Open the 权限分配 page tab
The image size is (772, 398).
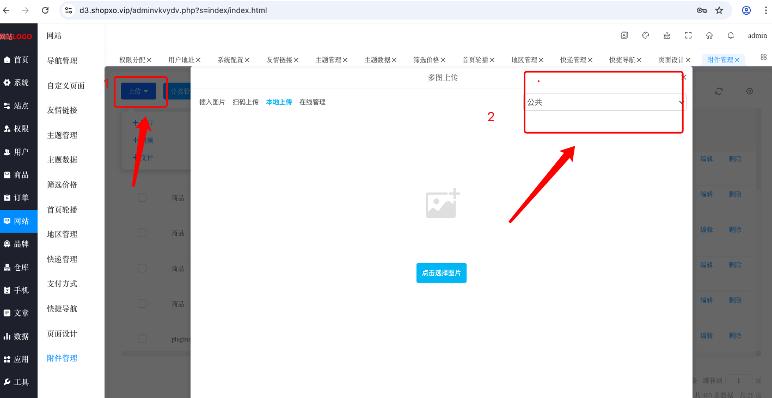132,60
